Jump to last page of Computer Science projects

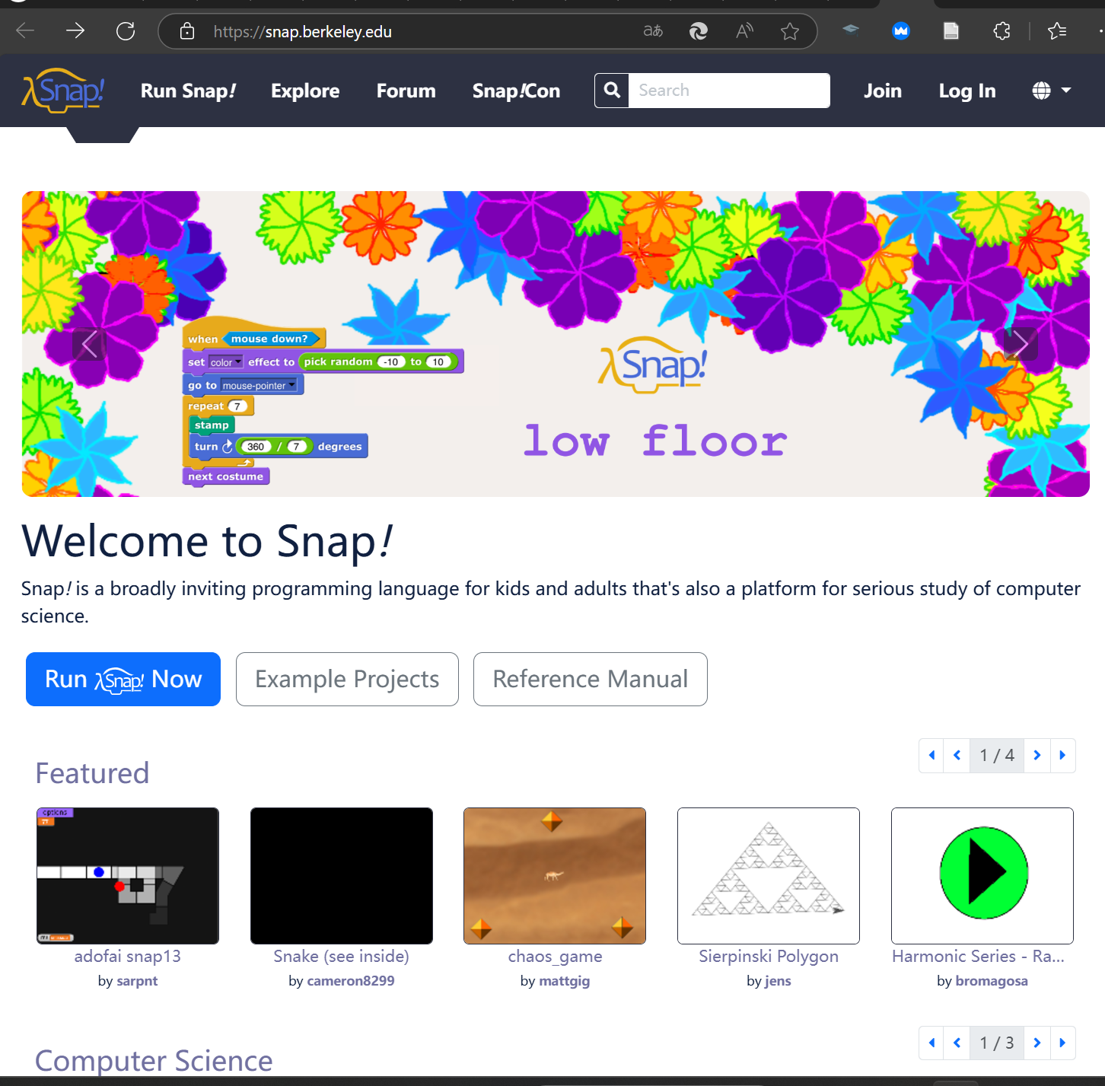coord(1062,1043)
